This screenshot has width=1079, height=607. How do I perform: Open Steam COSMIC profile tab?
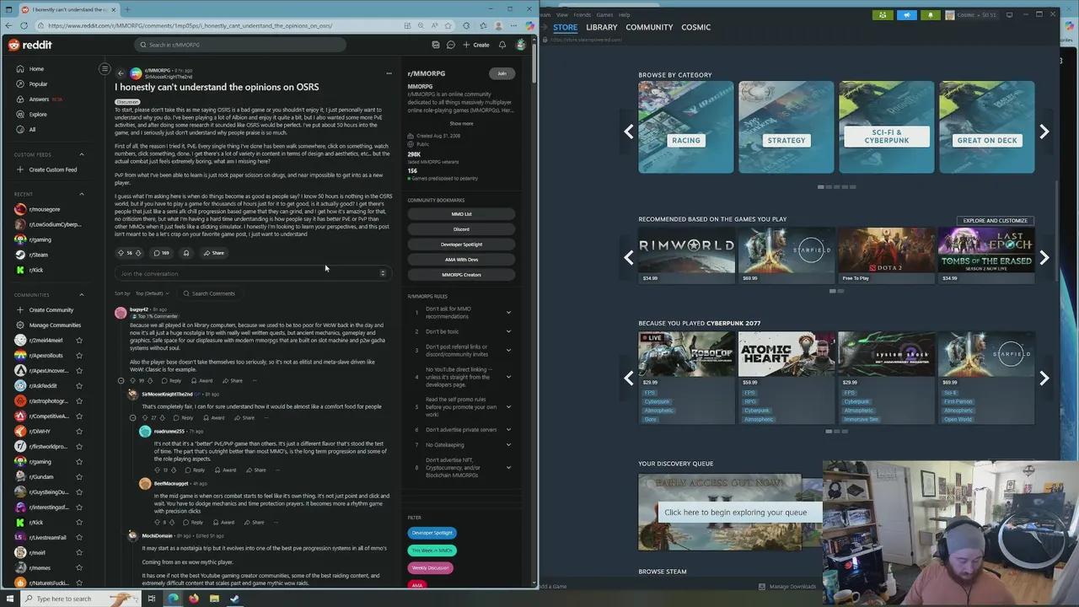click(x=695, y=27)
